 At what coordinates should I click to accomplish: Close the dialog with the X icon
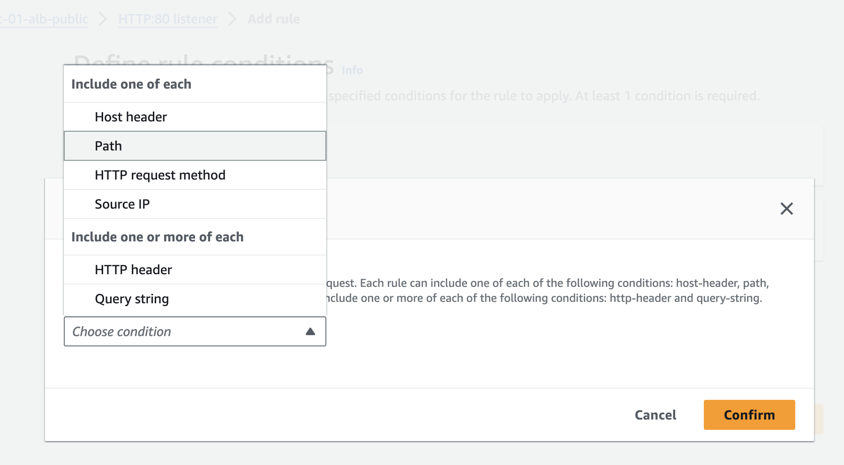coord(786,209)
